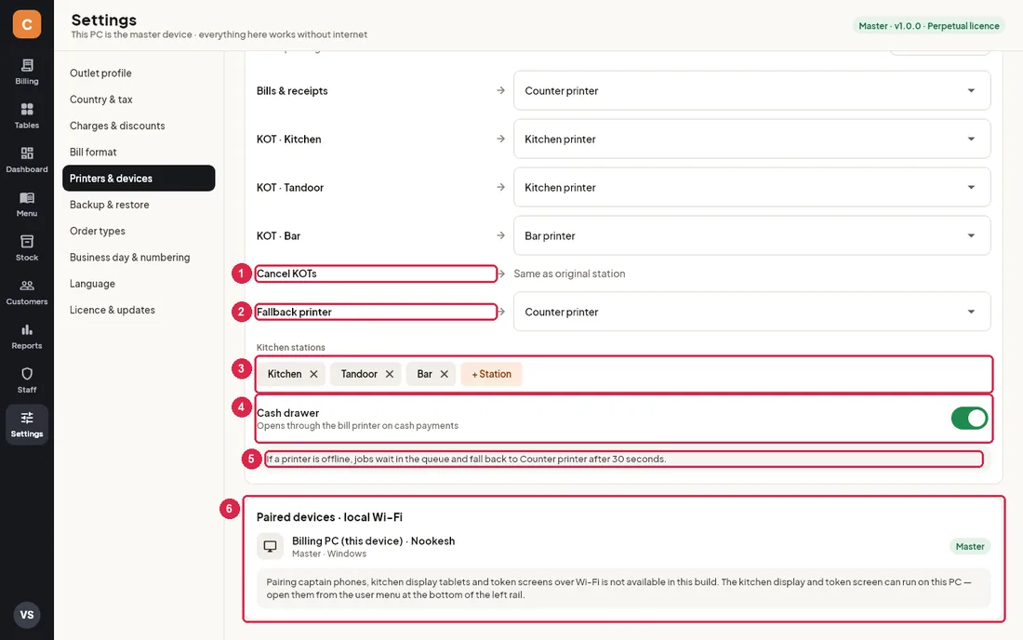This screenshot has width=1023, height=640.
Task: Click the Master licence version badge
Action: (x=928, y=26)
